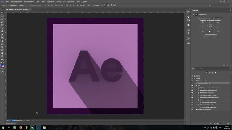The height and width of the screenshot is (130, 232).
Task: Open the Редактирование menu
Action: coord(16,1)
